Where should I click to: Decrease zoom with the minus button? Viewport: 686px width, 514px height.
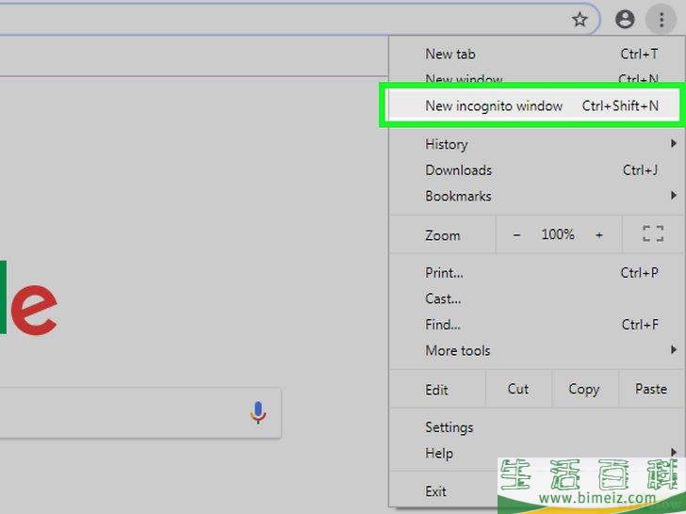pyautogui.click(x=516, y=234)
